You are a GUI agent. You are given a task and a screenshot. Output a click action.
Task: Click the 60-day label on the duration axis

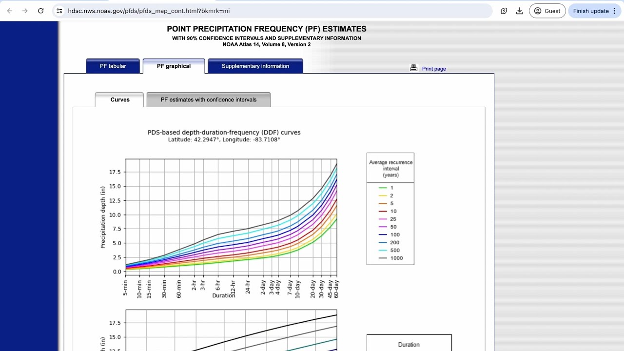336,289
